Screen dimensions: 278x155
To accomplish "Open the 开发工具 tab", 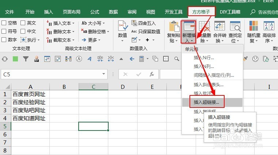I will [x=174, y=12].
